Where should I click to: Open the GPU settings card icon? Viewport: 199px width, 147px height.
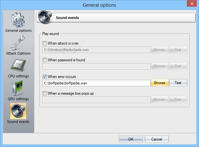click(x=17, y=88)
